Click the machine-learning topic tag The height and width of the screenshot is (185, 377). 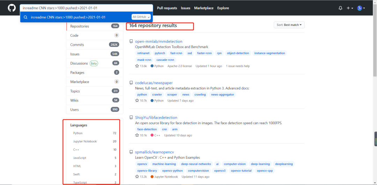[164, 164]
